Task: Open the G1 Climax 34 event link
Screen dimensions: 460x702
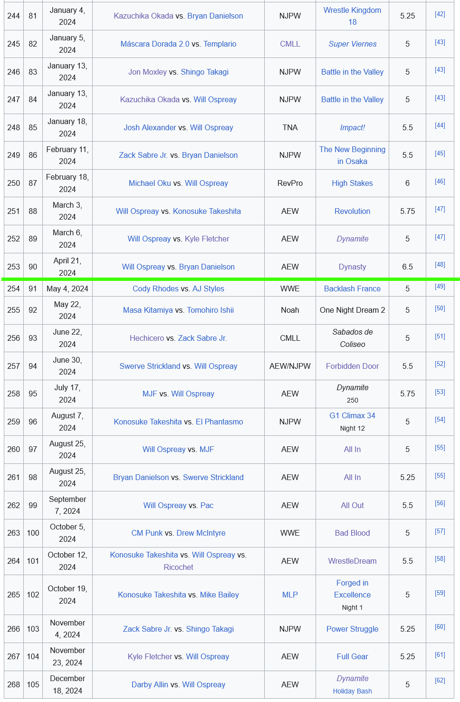Action: click(352, 415)
